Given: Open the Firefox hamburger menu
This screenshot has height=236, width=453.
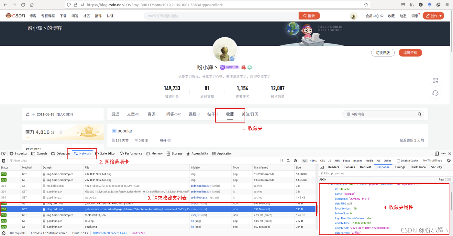Looking at the screenshot, I should [x=447, y=5].
